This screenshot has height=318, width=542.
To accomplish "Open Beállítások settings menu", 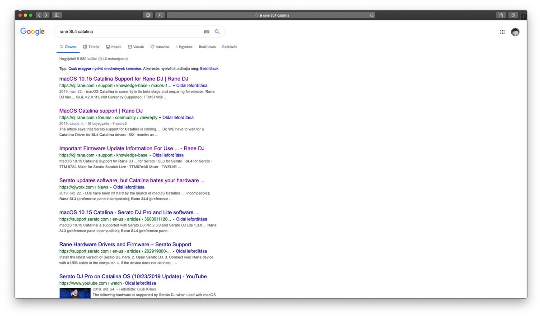I will pyautogui.click(x=207, y=47).
